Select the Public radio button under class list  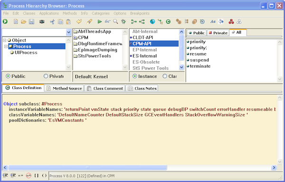pos(16,76)
